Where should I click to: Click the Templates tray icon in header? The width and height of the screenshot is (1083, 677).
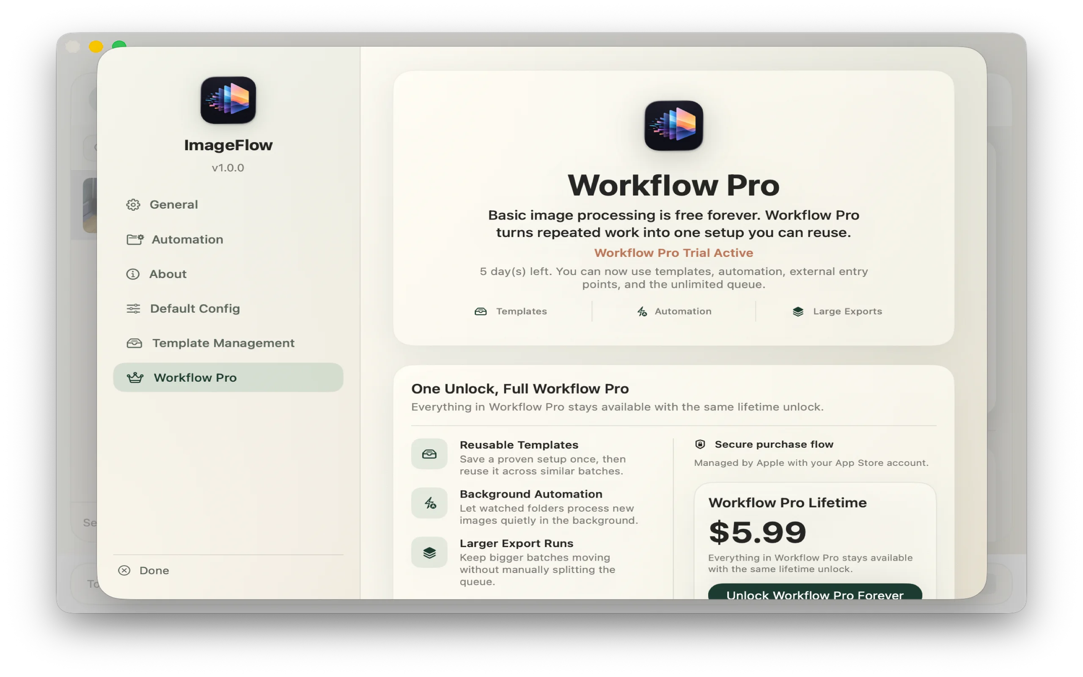click(480, 312)
